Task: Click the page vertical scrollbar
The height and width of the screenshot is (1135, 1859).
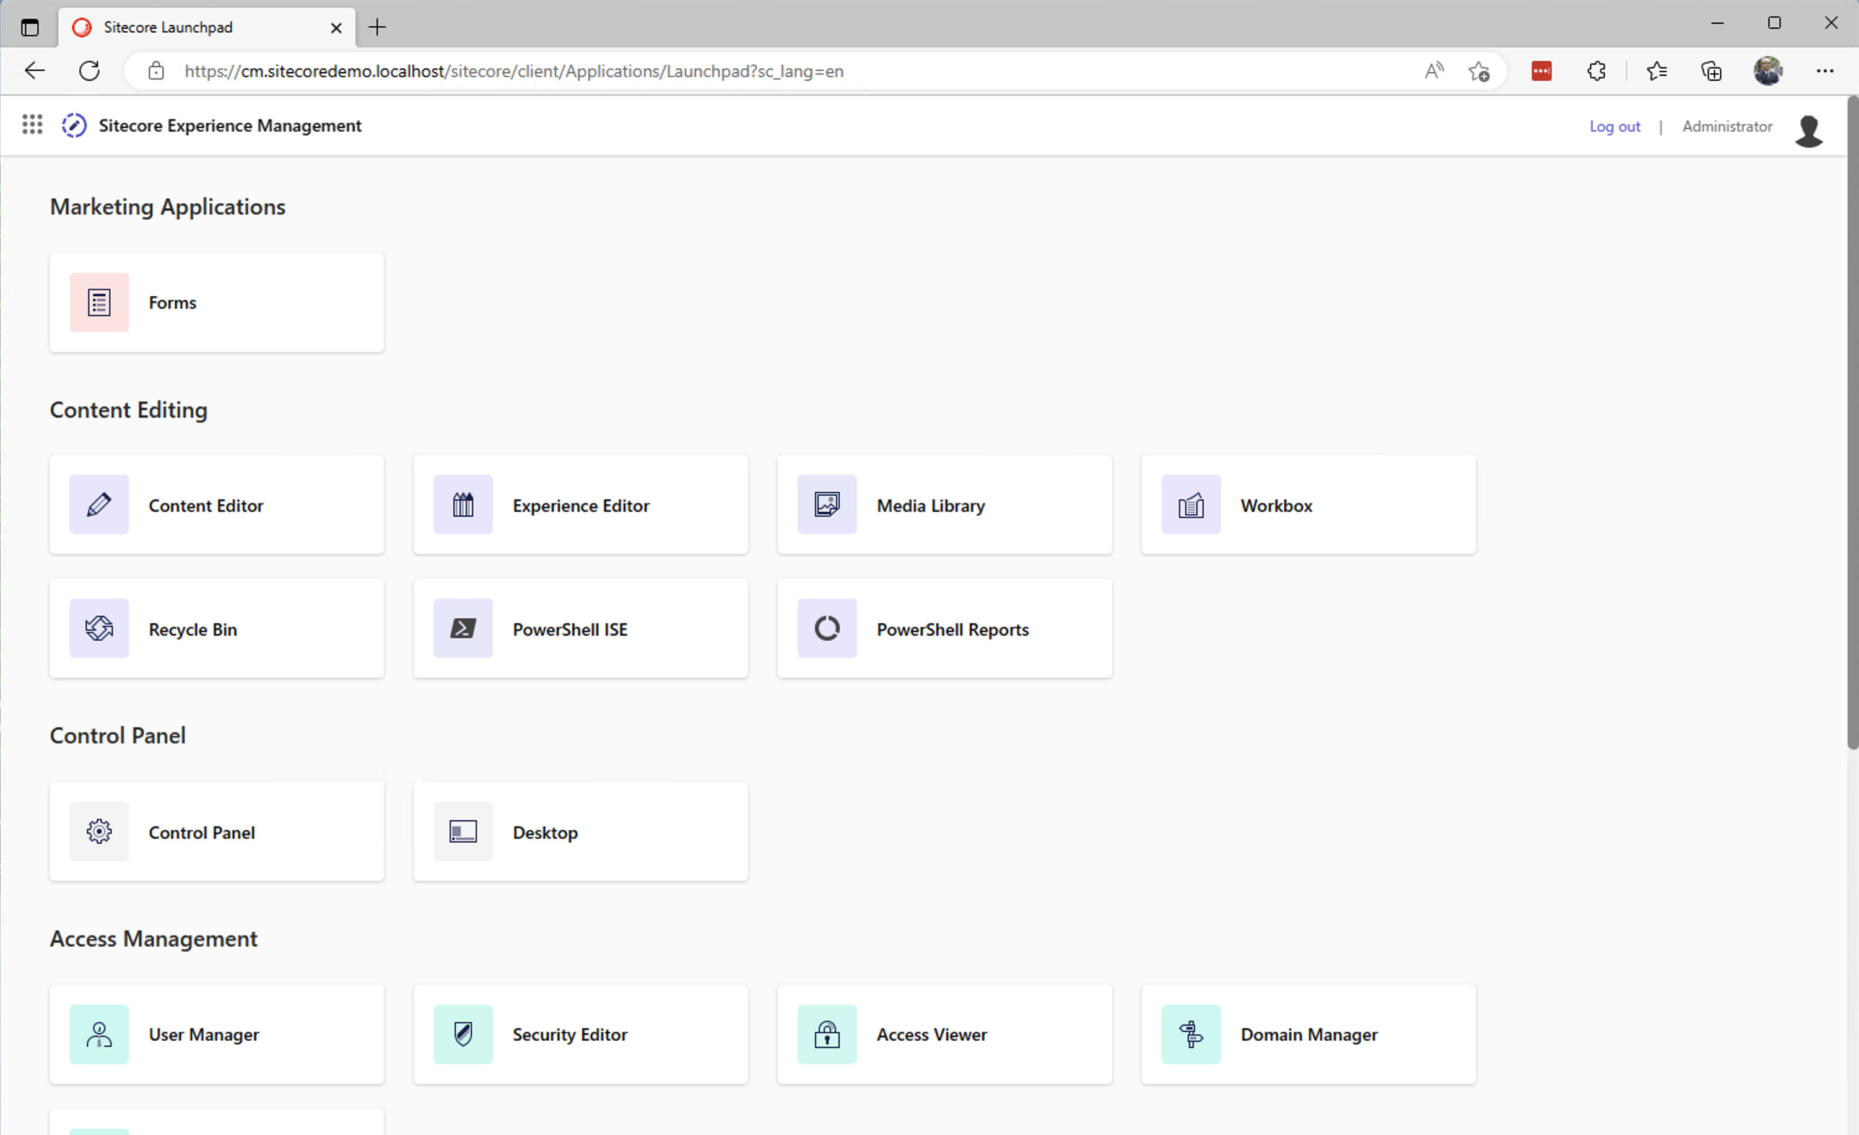Action: click(1852, 423)
